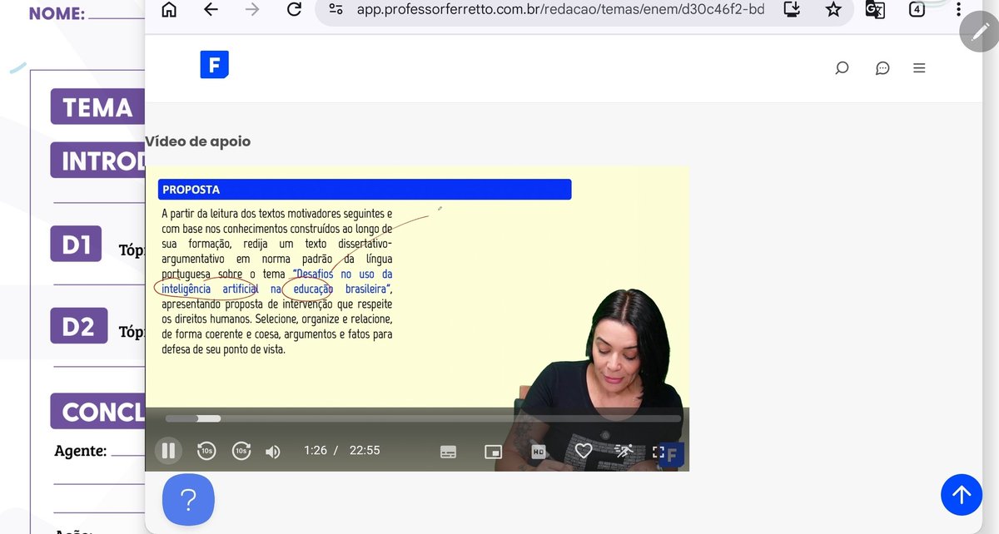This screenshot has width=999, height=534.
Task: Open Professor Ferretto logo home
Action: point(214,65)
